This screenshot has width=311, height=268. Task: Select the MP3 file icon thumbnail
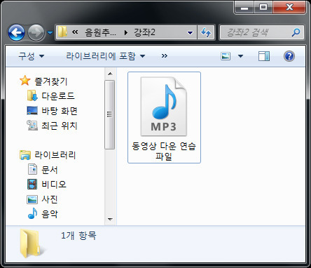tap(163, 107)
